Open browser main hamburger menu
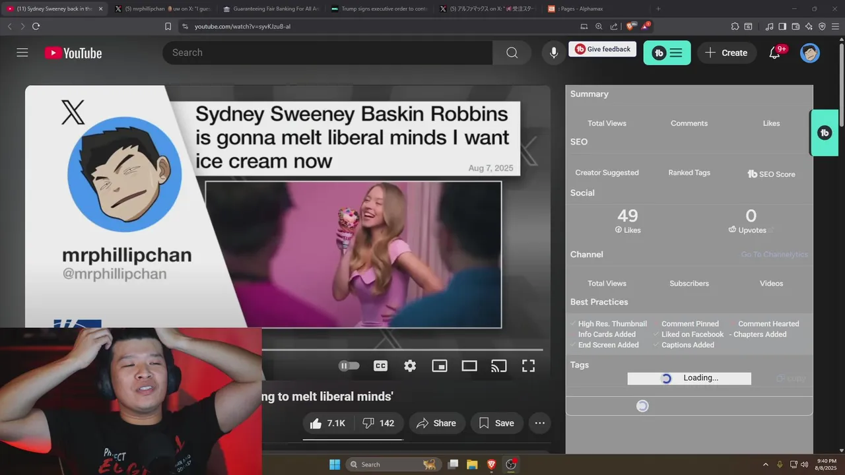The image size is (845, 475). (835, 26)
